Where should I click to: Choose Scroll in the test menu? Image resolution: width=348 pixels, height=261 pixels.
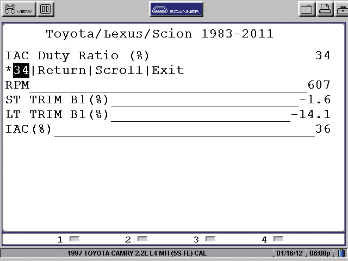click(119, 70)
